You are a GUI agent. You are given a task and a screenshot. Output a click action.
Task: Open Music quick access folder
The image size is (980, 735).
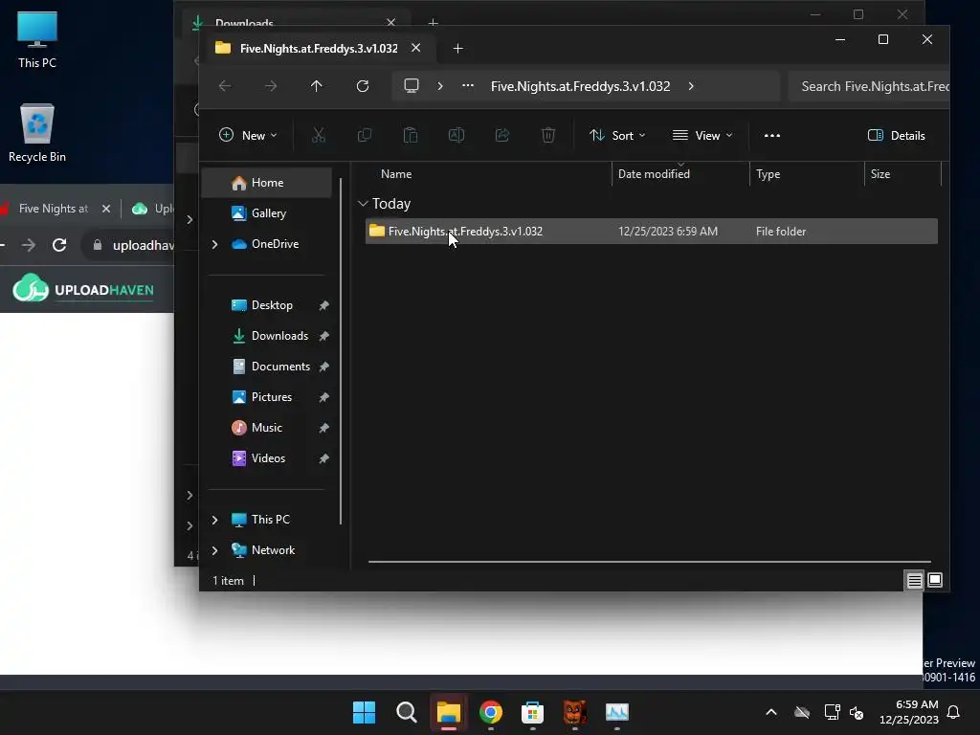[266, 428]
